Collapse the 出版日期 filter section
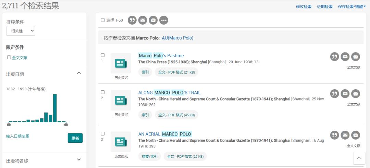This screenshot has height=168, width=370. click(79, 73)
